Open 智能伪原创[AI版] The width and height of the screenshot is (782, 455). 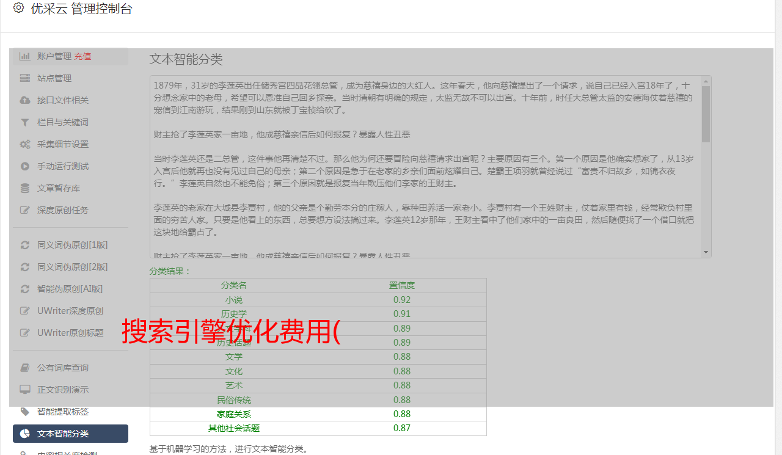tap(70, 289)
